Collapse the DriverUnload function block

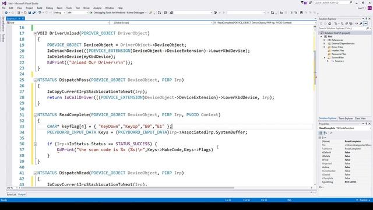tap(35, 34)
